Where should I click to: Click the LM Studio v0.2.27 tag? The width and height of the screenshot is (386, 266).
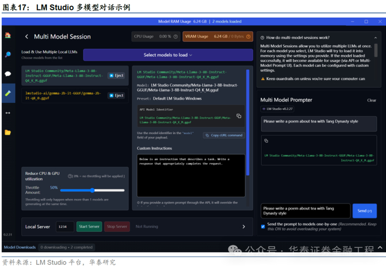click(277, 109)
